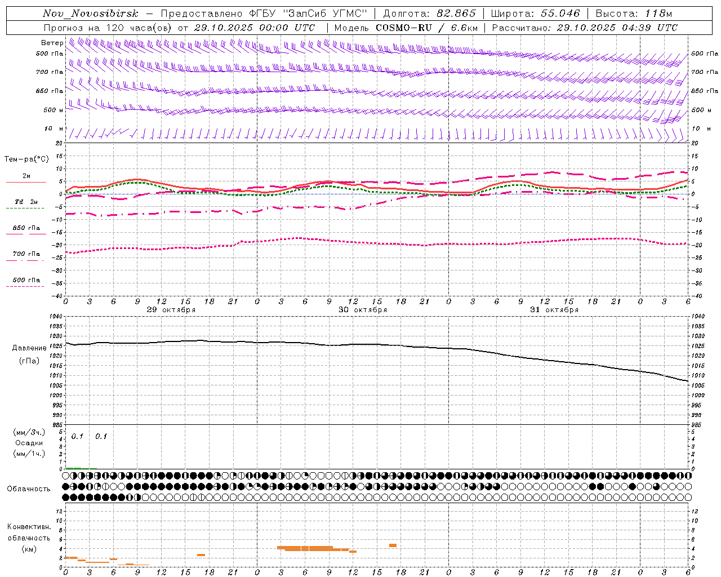
Task: Click the forecast text Прогноз на 120 часа(ов)
Action: [x=108, y=28]
